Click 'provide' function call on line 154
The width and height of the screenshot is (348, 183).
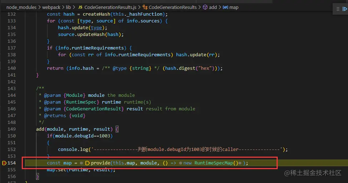101,163
